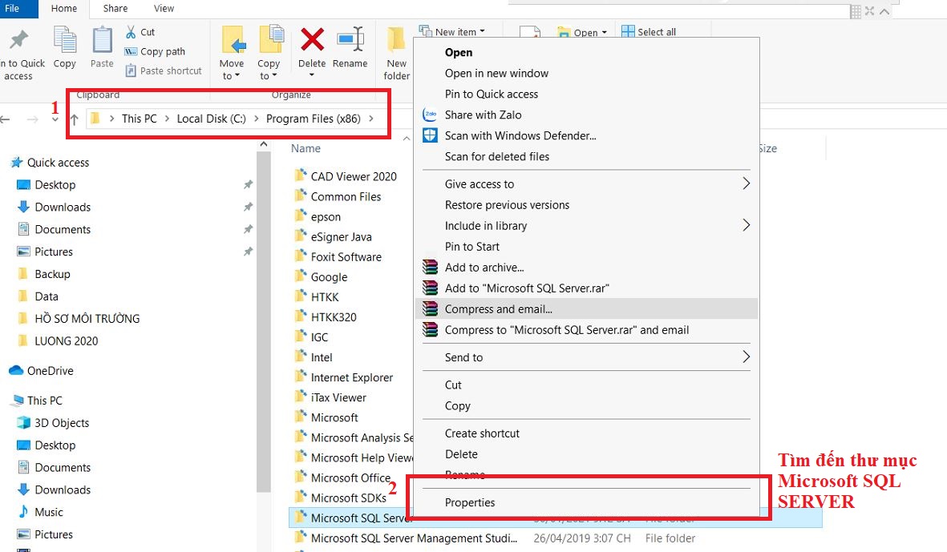
Task: Click the CAD Viewer 2020 folder icon
Action: [x=300, y=175]
